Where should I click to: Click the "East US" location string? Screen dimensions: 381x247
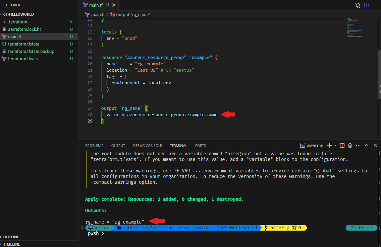[x=146, y=70]
